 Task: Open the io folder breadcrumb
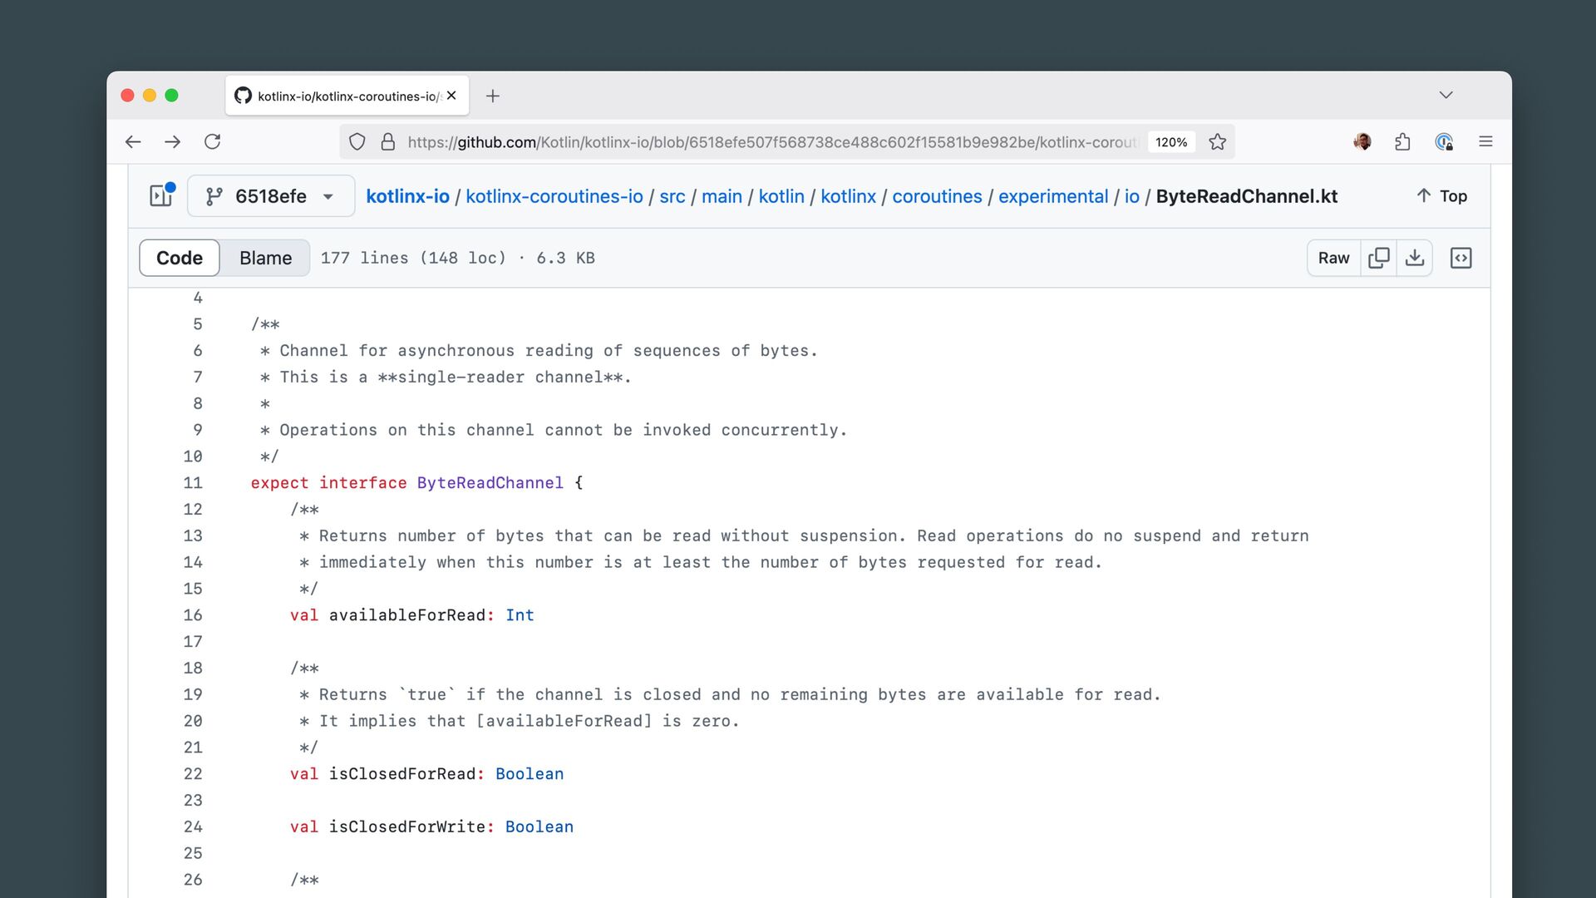point(1132,196)
